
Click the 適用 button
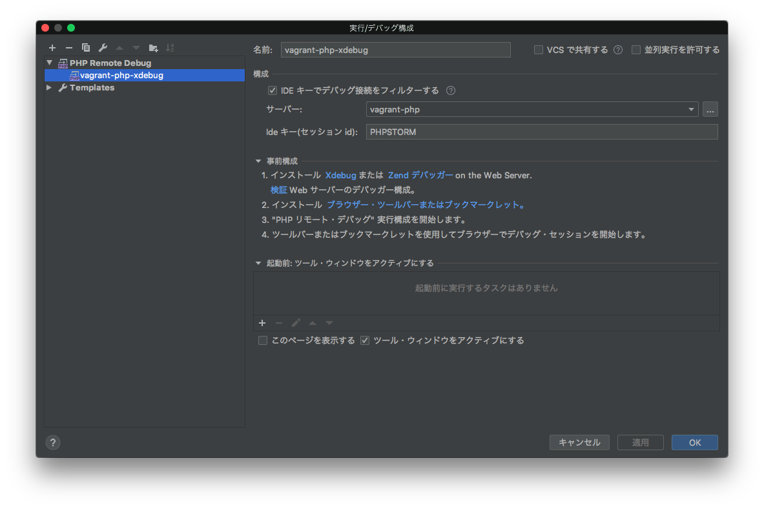[640, 442]
